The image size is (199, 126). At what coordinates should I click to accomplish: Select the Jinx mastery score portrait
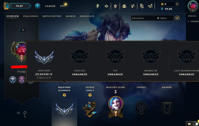click(x=116, y=104)
